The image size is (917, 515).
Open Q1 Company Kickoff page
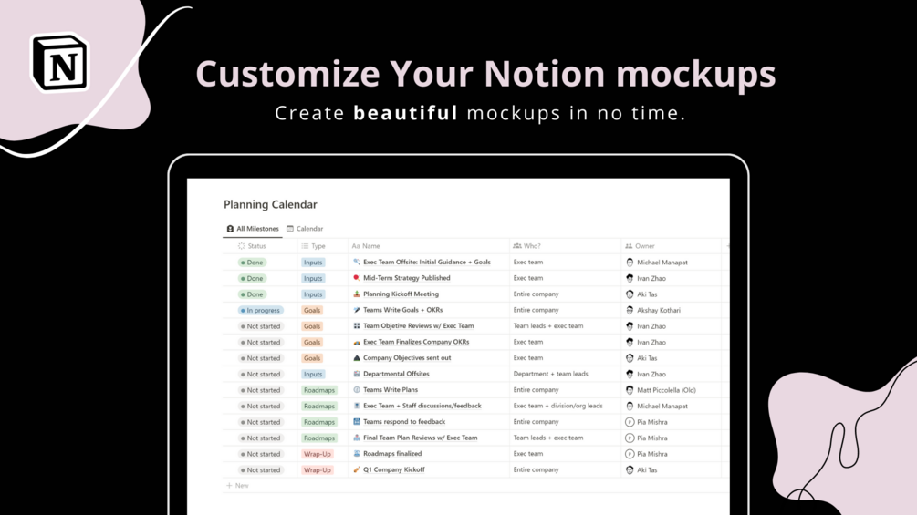393,469
